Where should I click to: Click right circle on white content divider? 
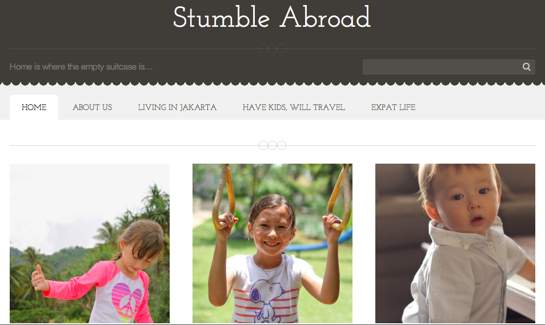pos(282,145)
